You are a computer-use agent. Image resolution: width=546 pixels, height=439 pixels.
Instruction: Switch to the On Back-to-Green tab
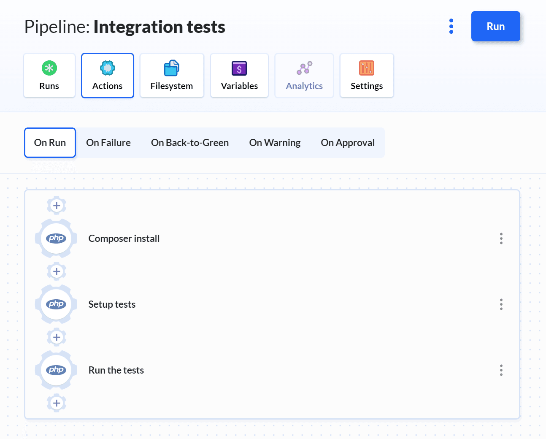(190, 143)
